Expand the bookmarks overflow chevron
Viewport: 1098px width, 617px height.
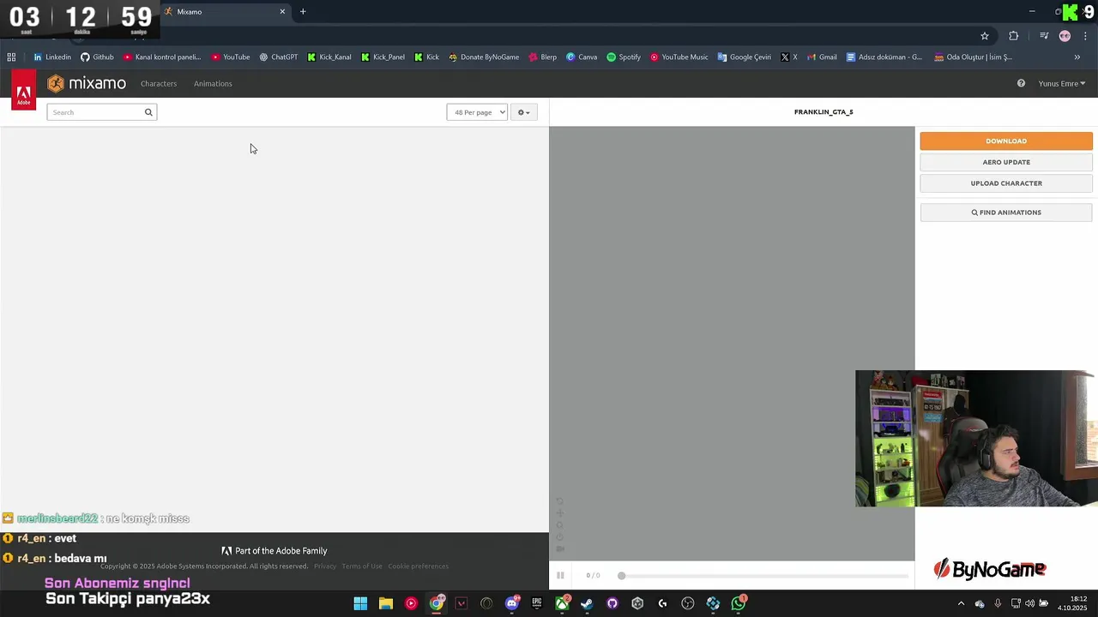click(x=1077, y=57)
